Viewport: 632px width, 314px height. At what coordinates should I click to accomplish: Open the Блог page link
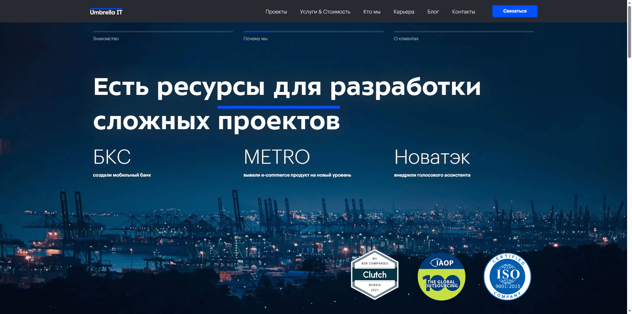[x=433, y=12]
